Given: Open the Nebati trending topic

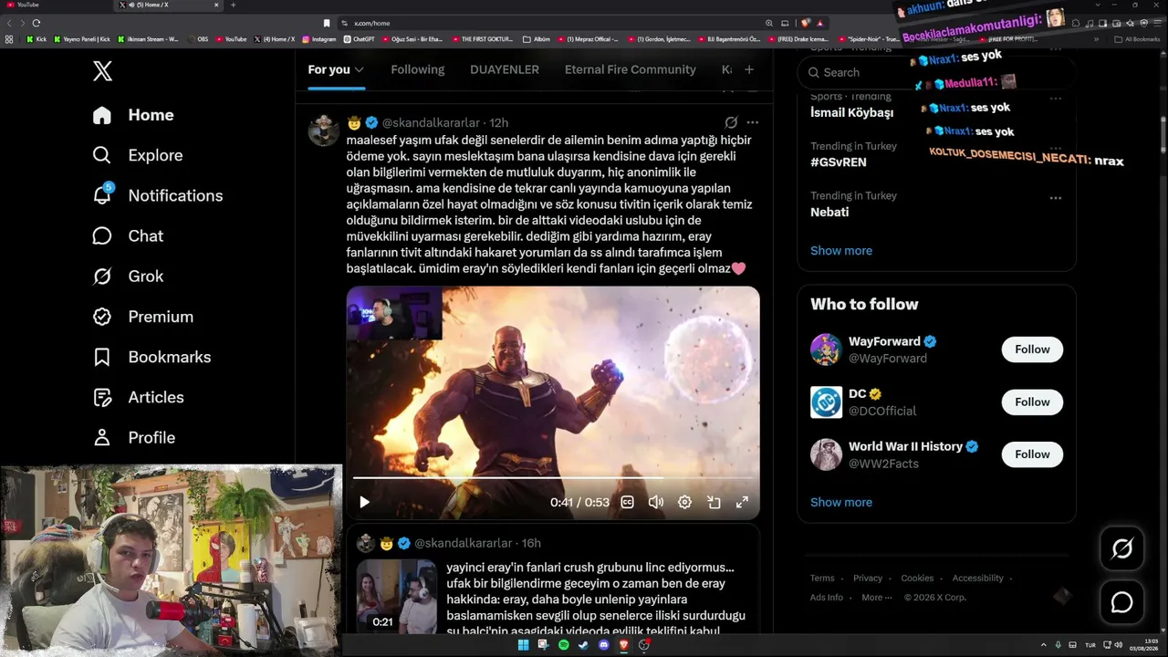Looking at the screenshot, I should (x=829, y=212).
